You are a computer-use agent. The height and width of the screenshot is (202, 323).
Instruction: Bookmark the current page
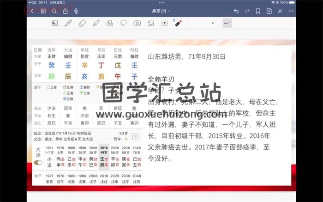pos(258,11)
